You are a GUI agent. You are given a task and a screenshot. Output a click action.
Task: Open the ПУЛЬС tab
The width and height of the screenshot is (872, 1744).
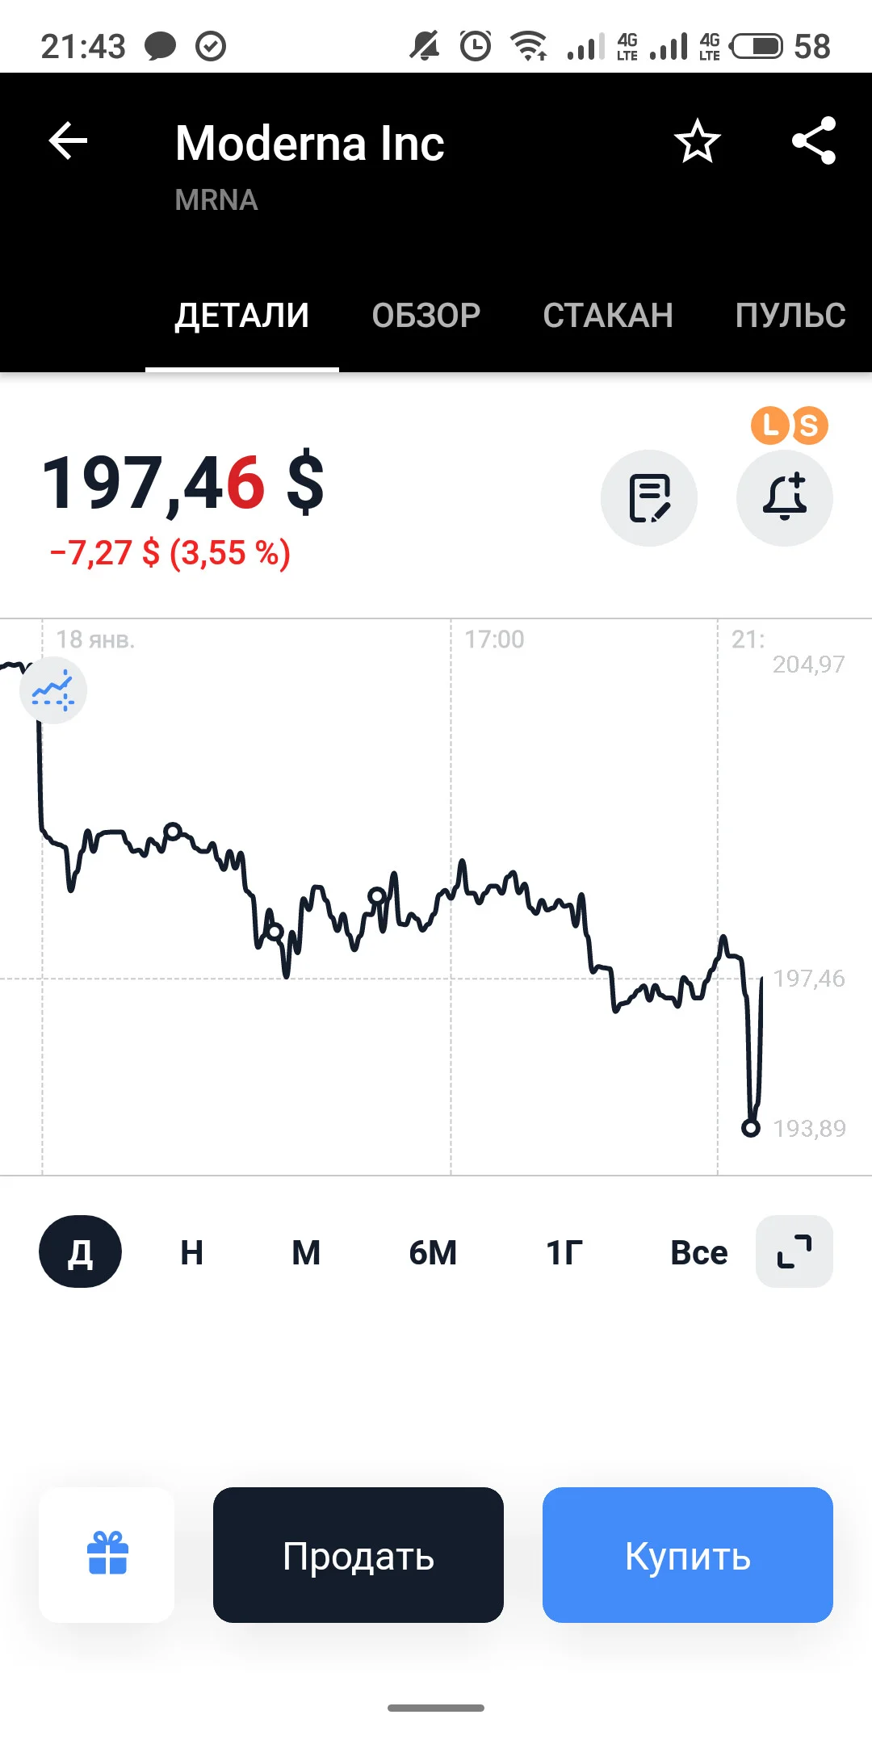coord(790,316)
